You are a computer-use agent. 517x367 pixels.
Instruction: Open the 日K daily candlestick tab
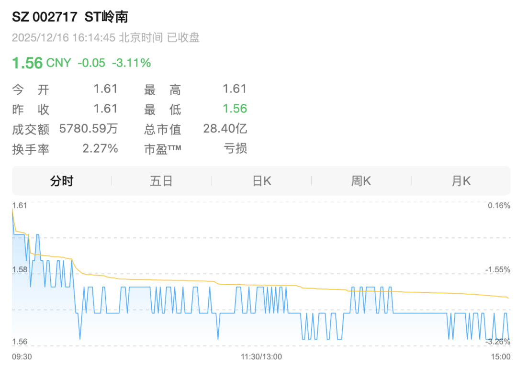(261, 181)
